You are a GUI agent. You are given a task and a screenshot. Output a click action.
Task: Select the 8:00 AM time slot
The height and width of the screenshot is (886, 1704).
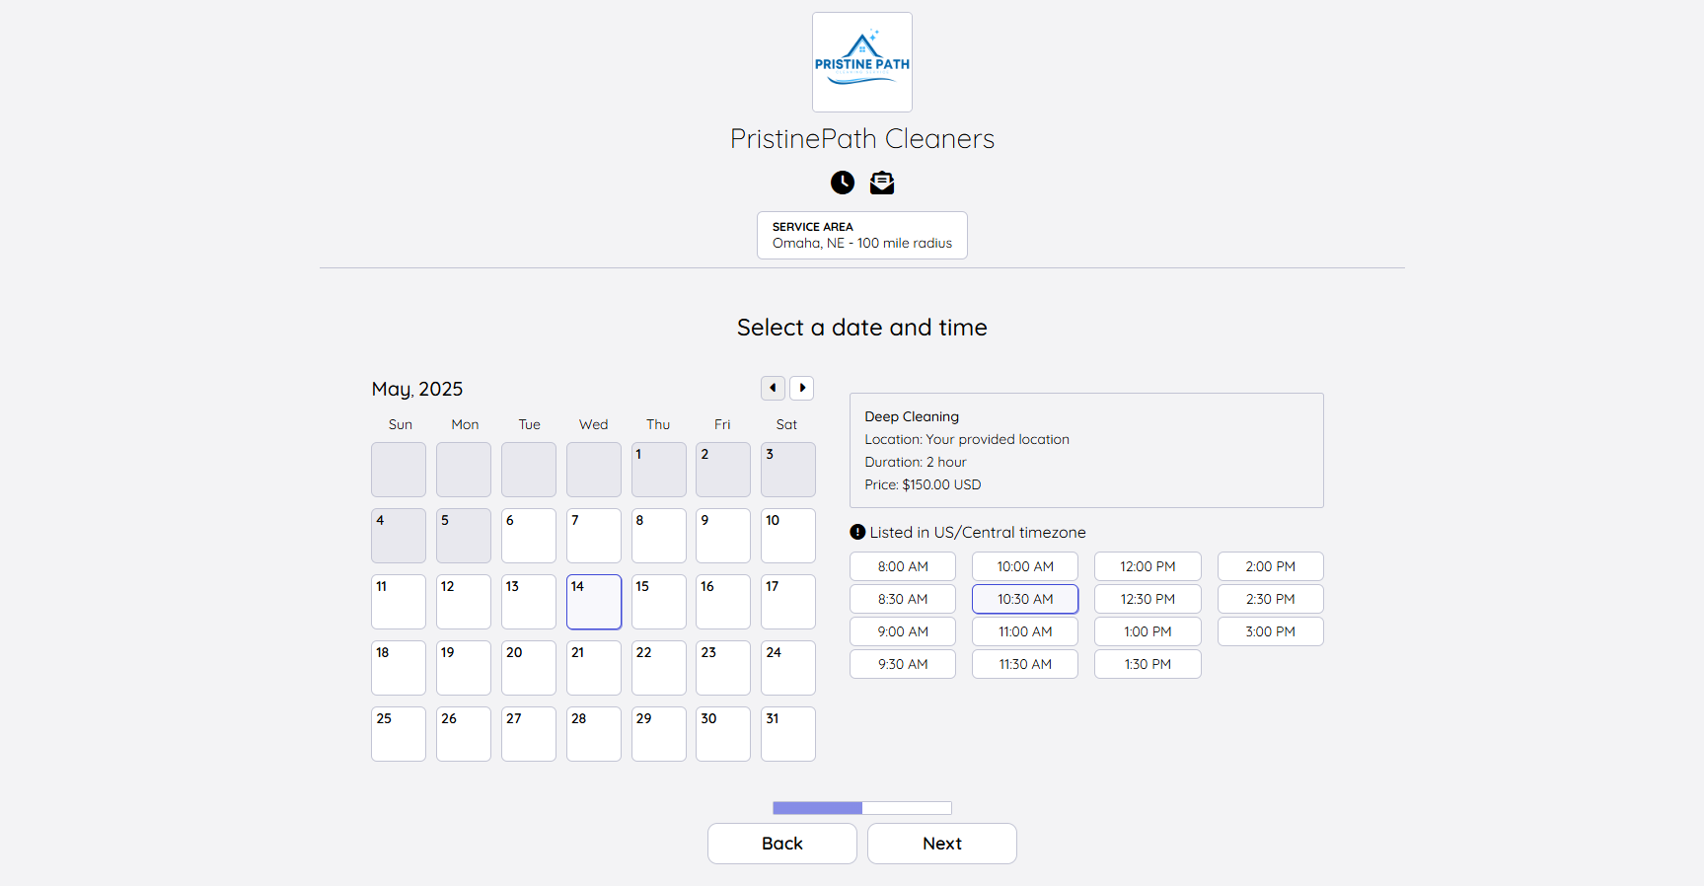click(903, 566)
